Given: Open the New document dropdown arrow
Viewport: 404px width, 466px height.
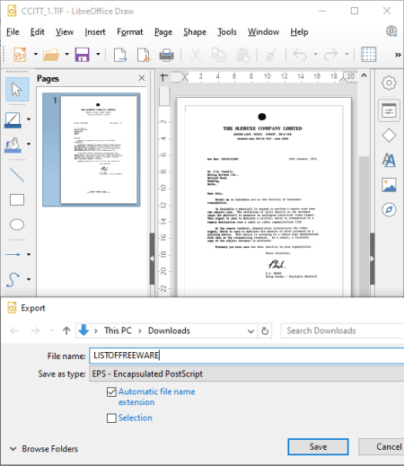Looking at the screenshot, I should click(36, 54).
